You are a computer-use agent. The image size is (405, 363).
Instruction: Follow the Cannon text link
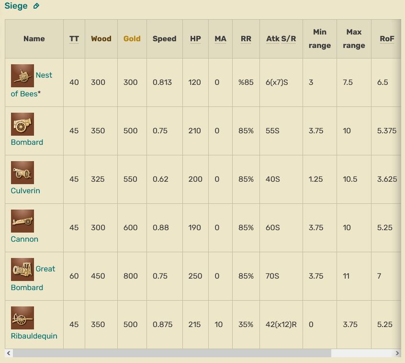click(24, 239)
